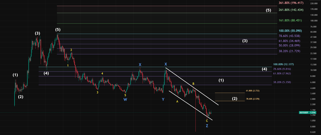Click the small 78.60% (2.578) label

[x=253, y=99]
